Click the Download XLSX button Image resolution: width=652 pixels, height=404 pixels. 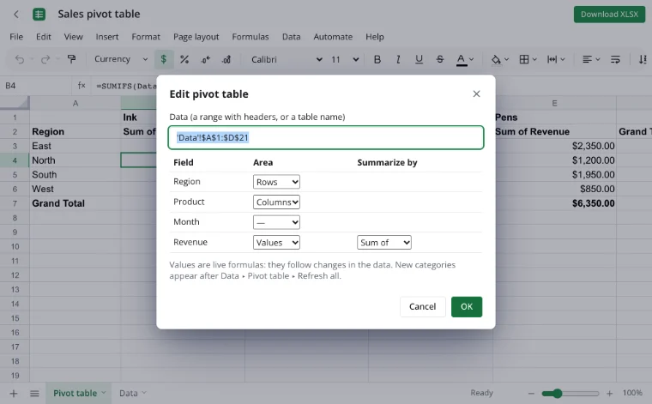coord(609,14)
